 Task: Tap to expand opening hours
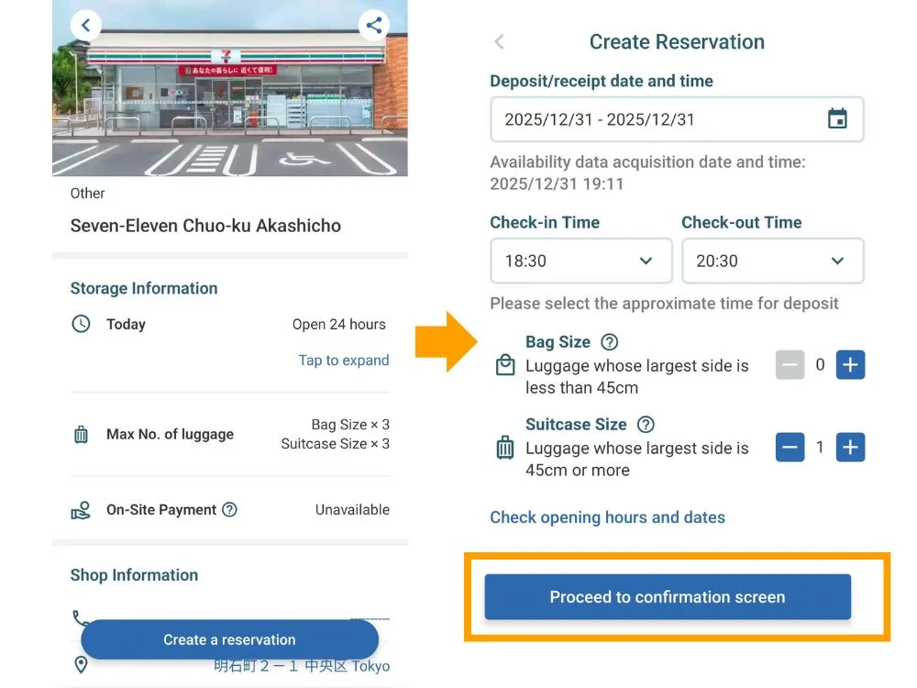343,361
